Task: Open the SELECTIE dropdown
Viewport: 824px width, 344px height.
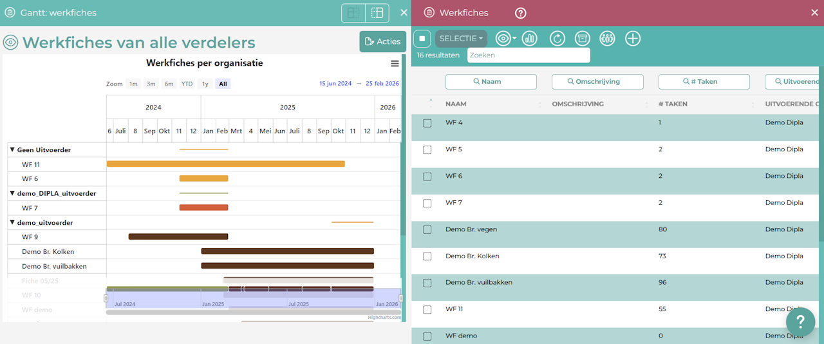Action: coord(461,39)
